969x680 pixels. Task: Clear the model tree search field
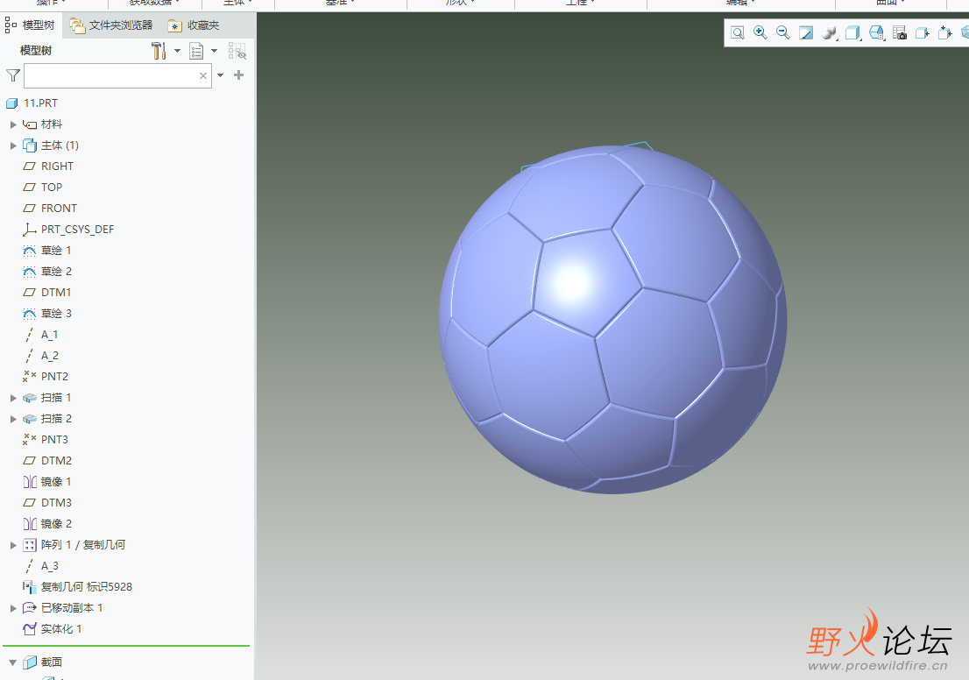pos(203,76)
